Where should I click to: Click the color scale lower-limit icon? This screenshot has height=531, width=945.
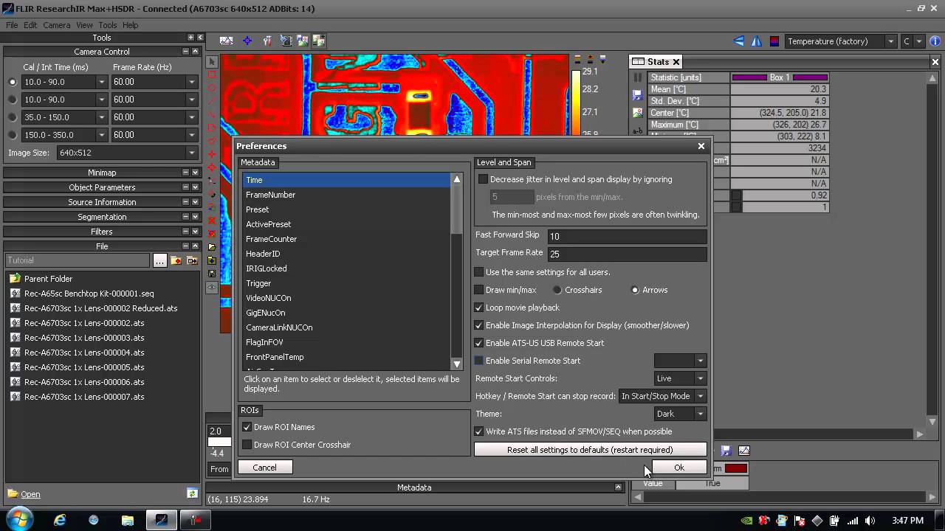coord(602,59)
